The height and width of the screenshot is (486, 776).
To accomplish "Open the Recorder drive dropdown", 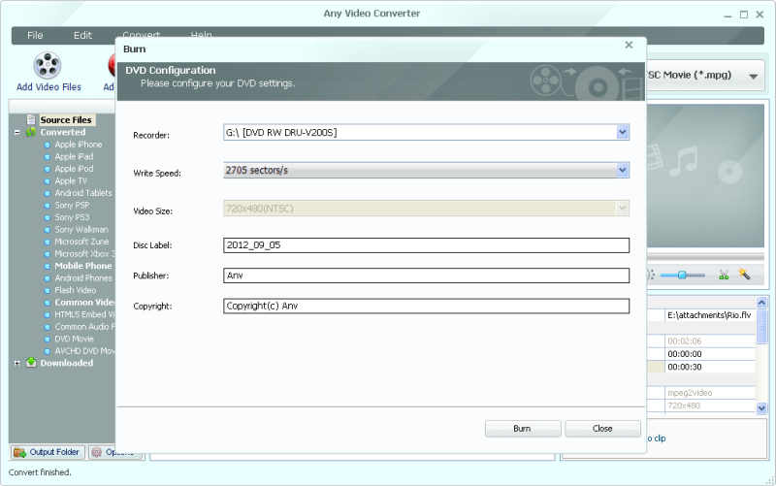I will click(623, 132).
